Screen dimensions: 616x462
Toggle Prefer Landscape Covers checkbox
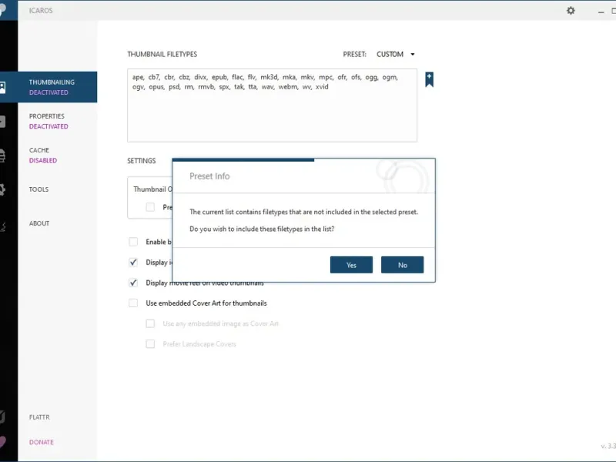[x=150, y=343]
